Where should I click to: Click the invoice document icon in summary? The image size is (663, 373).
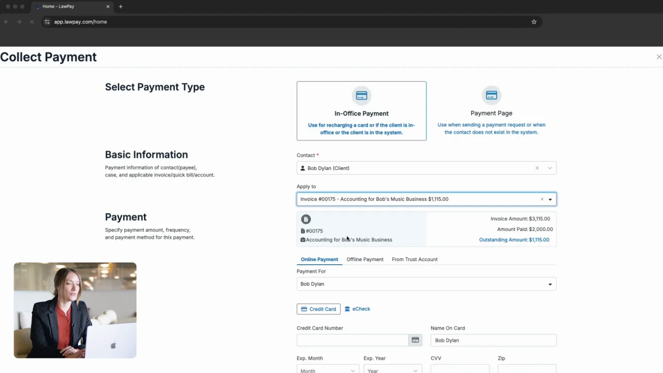click(306, 219)
